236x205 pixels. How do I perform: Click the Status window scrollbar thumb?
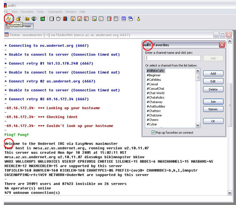(230, 105)
